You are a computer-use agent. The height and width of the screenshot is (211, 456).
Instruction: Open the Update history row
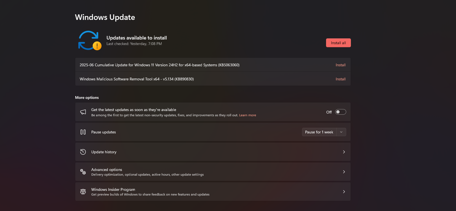coord(213,152)
